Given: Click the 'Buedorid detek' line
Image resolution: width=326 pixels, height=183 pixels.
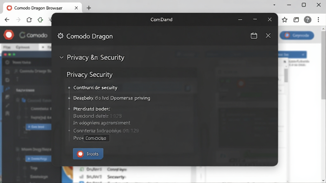Looking at the screenshot, I should point(97,116).
